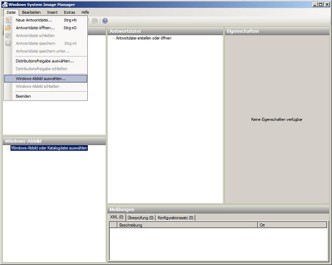Screen dimensions: 332x265
Task: Switch to the Überprüfung (0) tab
Action: pyautogui.click(x=140, y=218)
